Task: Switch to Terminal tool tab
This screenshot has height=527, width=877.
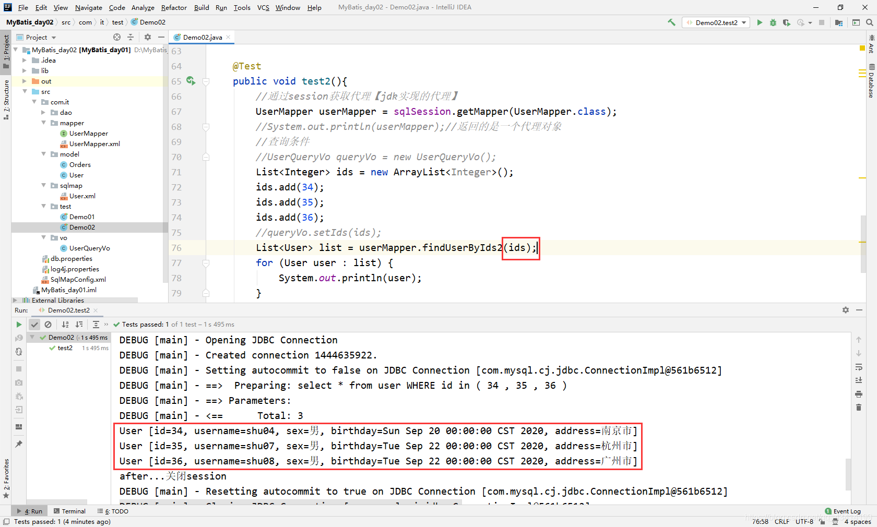Action: tap(69, 511)
